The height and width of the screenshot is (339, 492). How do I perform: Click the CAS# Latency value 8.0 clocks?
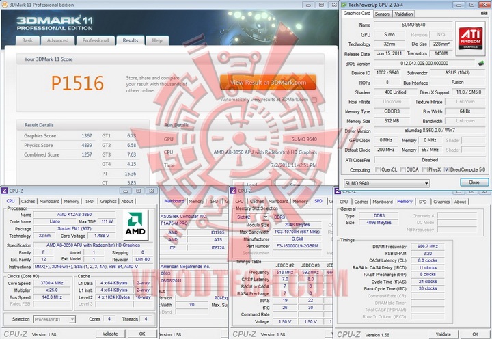(427, 260)
